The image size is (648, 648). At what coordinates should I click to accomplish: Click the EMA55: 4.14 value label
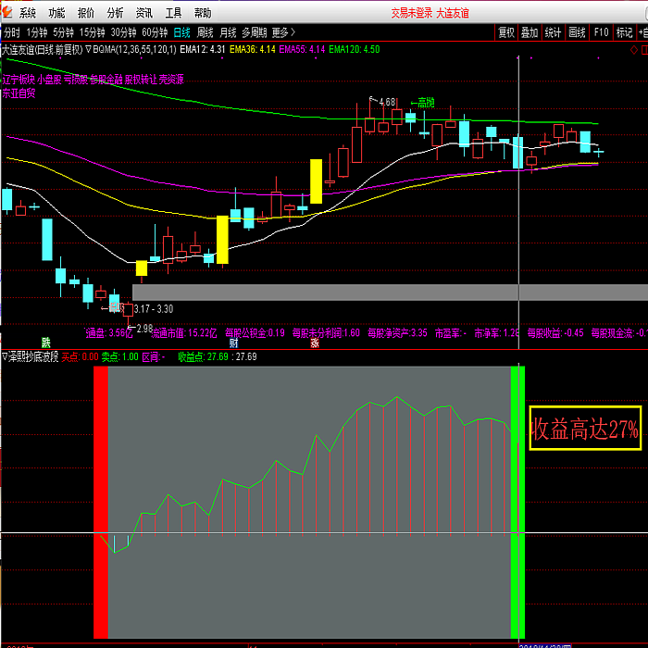302,50
